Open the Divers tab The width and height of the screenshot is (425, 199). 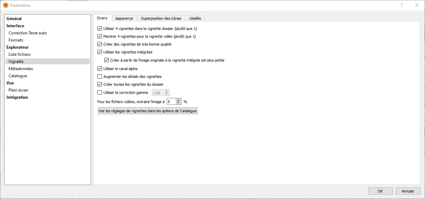click(x=102, y=18)
